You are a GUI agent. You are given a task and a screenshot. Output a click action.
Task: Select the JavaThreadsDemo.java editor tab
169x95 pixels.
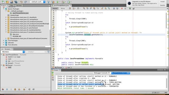[x=61, y=6]
